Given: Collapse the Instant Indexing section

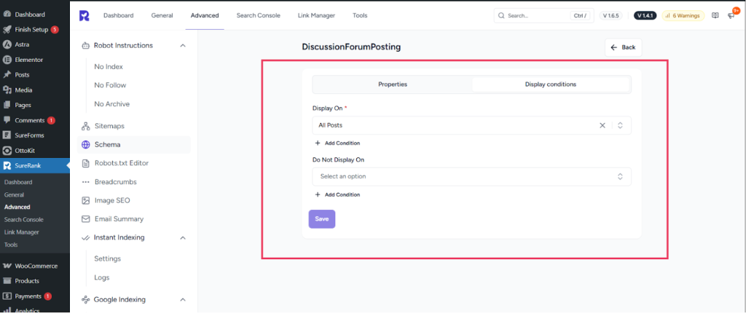Looking at the screenshot, I should (x=183, y=237).
